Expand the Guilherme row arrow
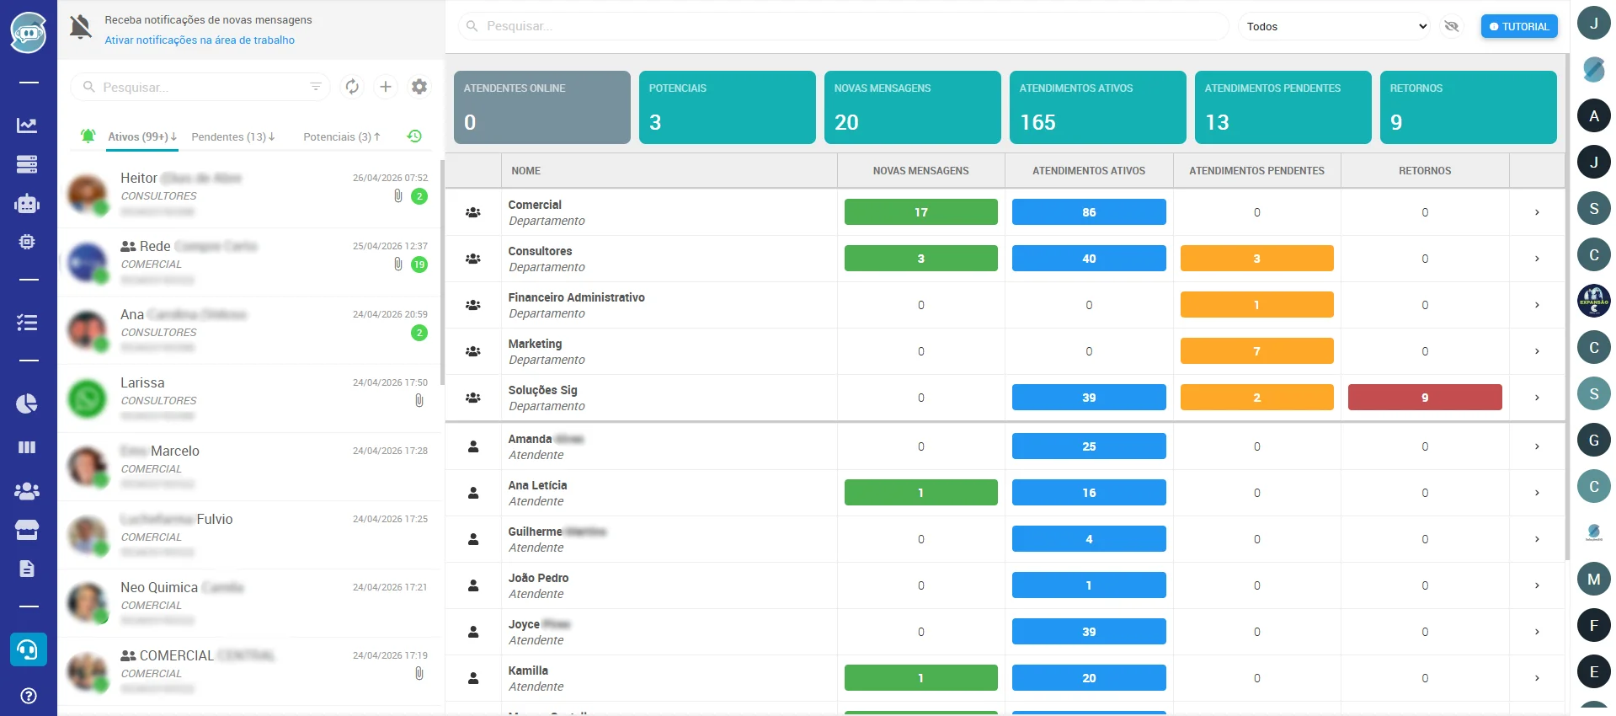 pyautogui.click(x=1537, y=539)
